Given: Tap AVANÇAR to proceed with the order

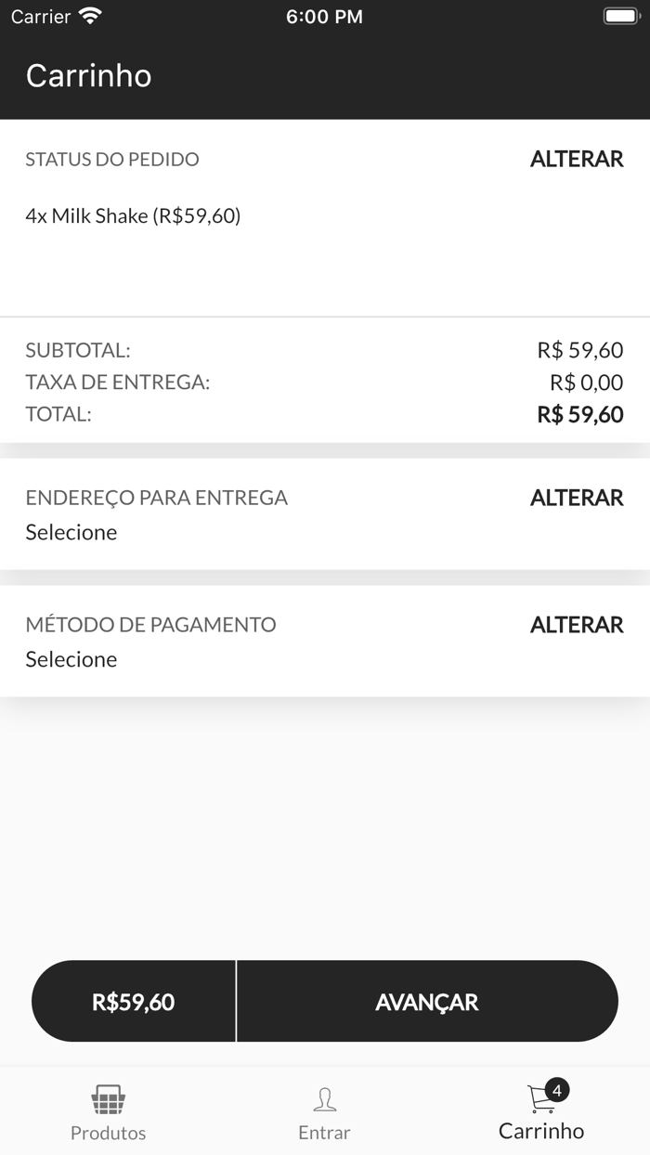Looking at the screenshot, I should tap(426, 1002).
